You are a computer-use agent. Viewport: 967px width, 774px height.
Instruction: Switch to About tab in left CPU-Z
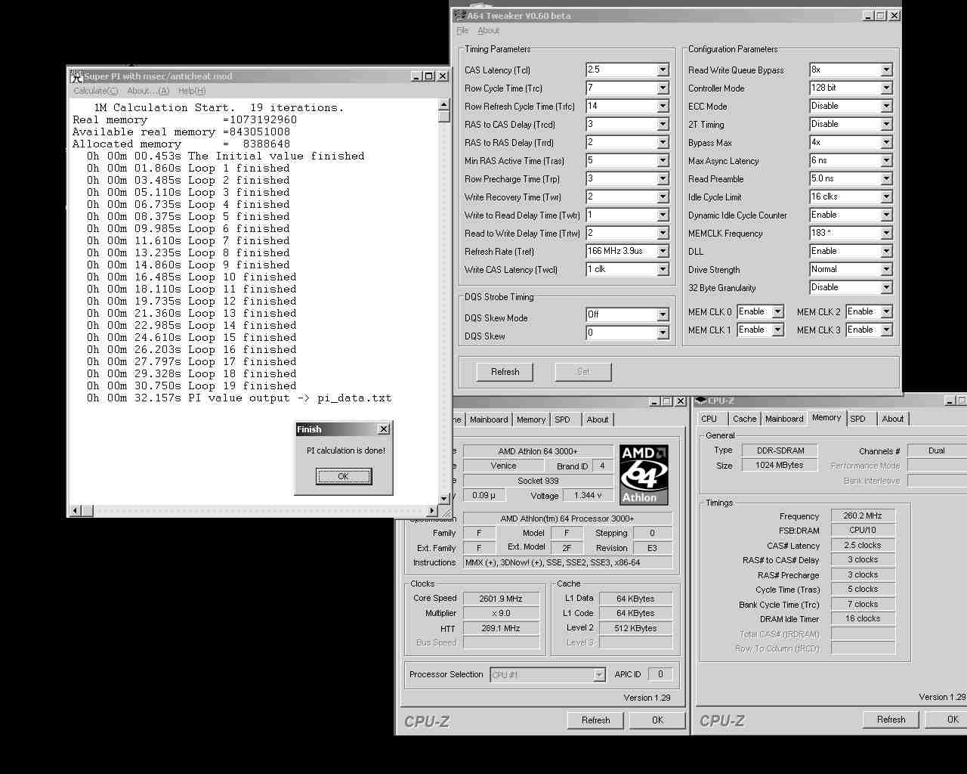(598, 420)
